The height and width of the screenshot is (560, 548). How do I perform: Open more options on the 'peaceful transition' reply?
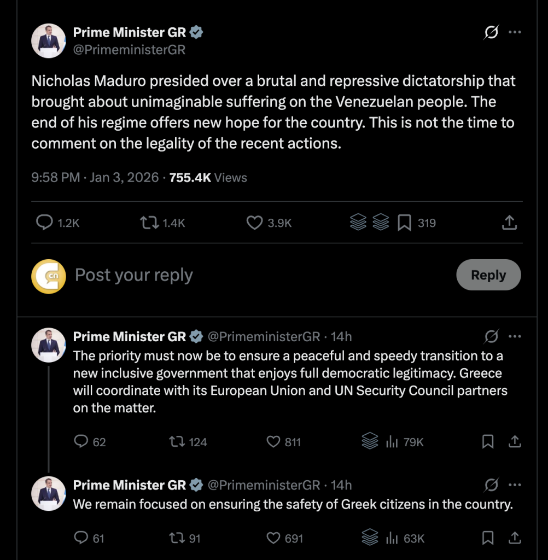(x=515, y=336)
